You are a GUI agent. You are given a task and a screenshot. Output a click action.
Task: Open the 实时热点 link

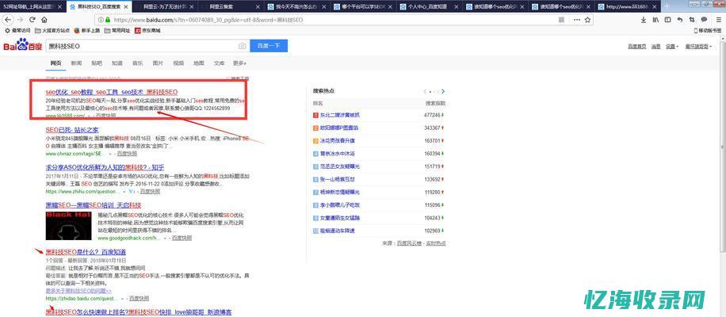[x=436, y=243]
